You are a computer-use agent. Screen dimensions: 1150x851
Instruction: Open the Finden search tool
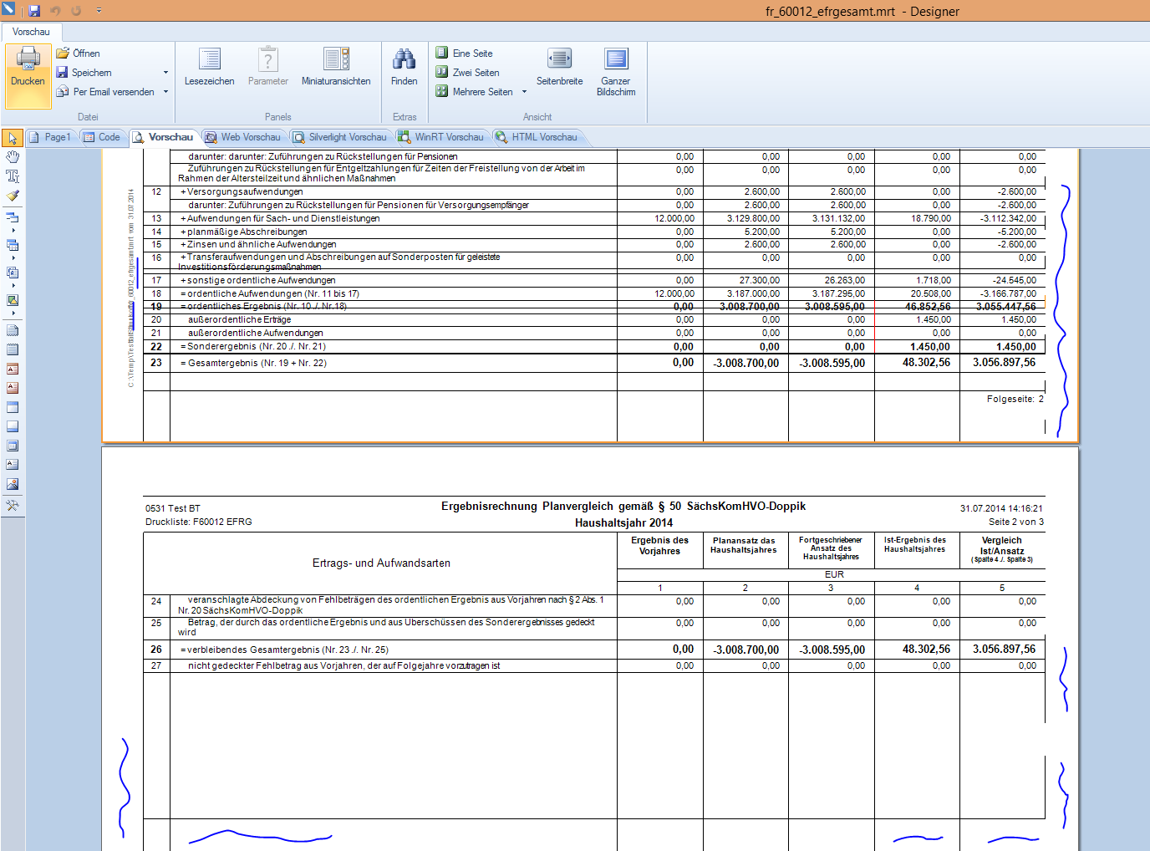tap(404, 67)
